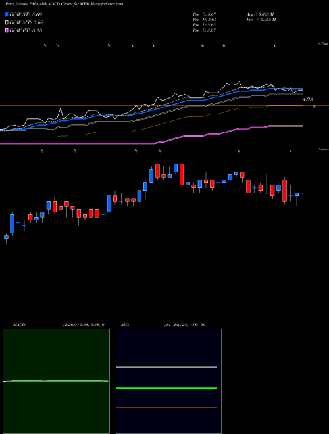Select the 'DOW MT: 5.62' legend label
Viewport: 329px width, 434px height.
point(26,23)
